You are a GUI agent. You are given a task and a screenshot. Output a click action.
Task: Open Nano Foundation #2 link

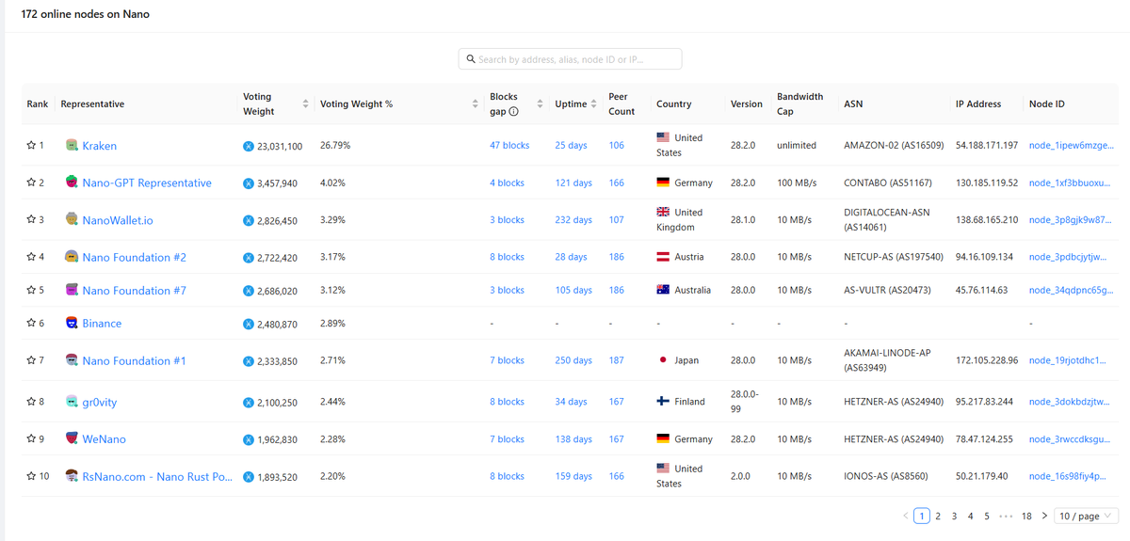pyautogui.click(x=135, y=257)
